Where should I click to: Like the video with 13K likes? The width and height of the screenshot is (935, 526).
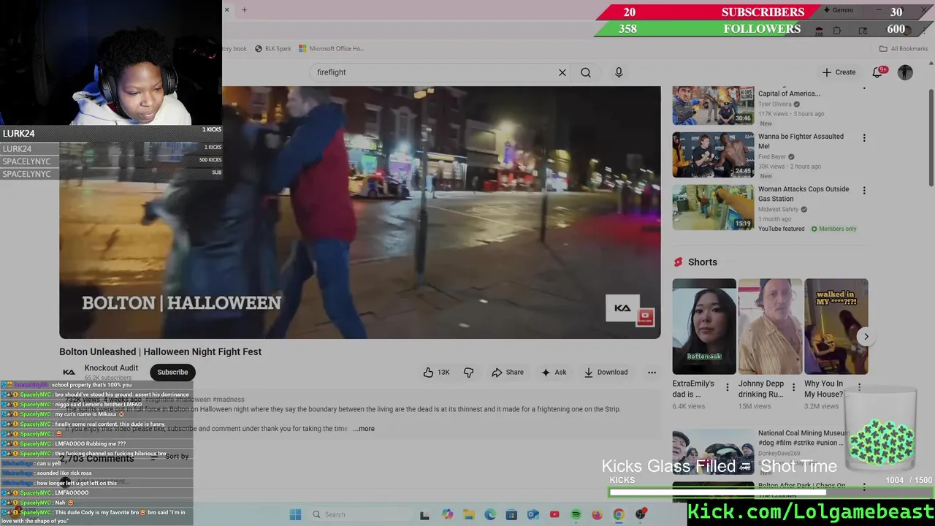point(436,373)
